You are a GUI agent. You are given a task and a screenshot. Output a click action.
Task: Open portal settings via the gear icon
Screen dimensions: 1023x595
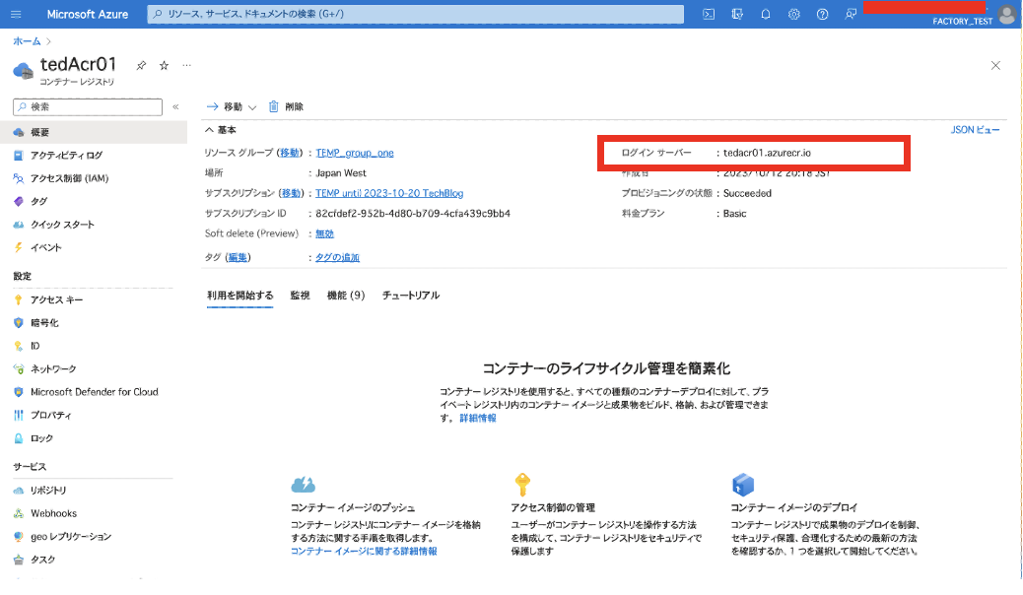point(794,14)
